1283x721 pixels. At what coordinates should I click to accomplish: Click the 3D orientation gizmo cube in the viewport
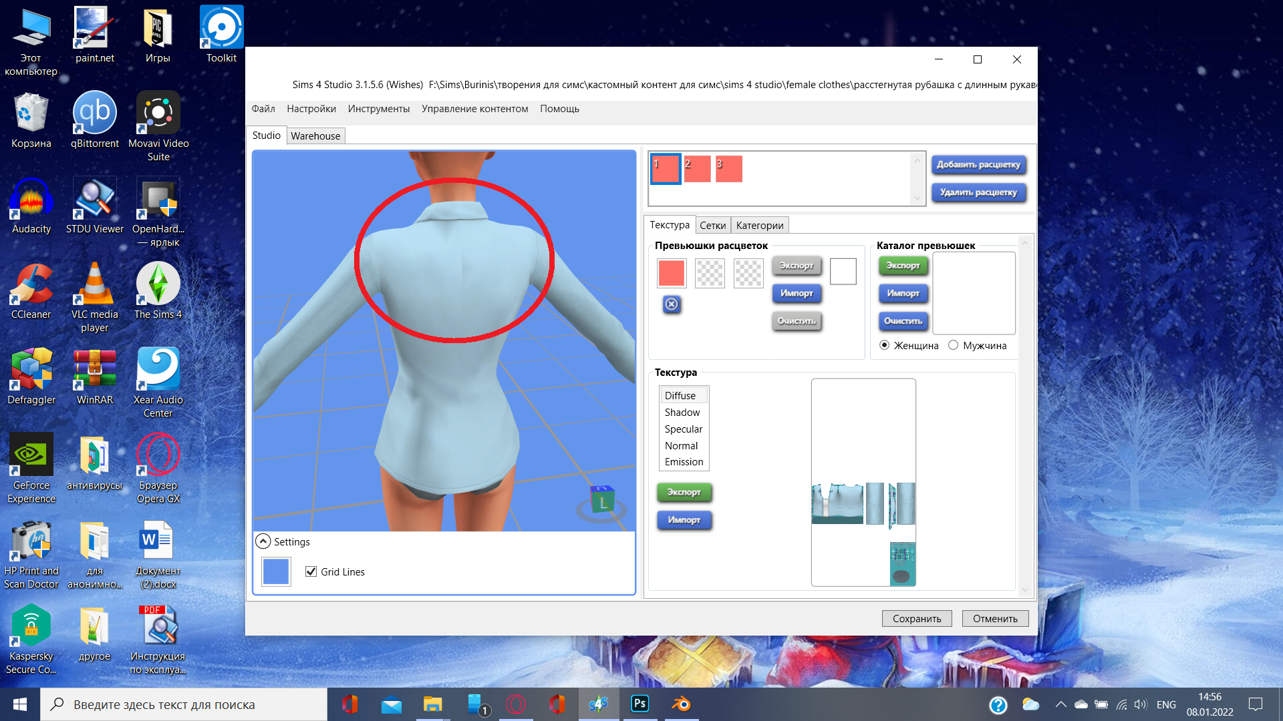[x=602, y=501]
